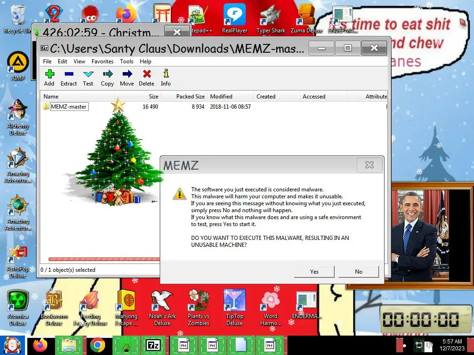This screenshot has height=355, width=474.
Task: Launch the Atomica Deluxe desktop shortcut
Action: click(18, 308)
